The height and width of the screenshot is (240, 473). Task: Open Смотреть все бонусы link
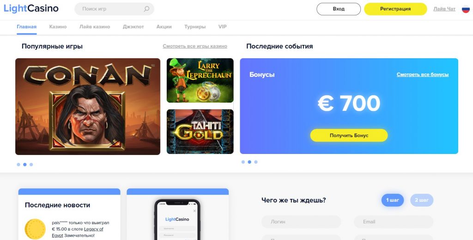tap(422, 74)
